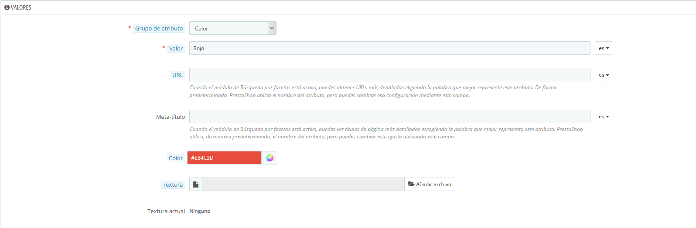Click the Grupo de atributo label
The height and width of the screenshot is (228, 696).
click(159, 29)
